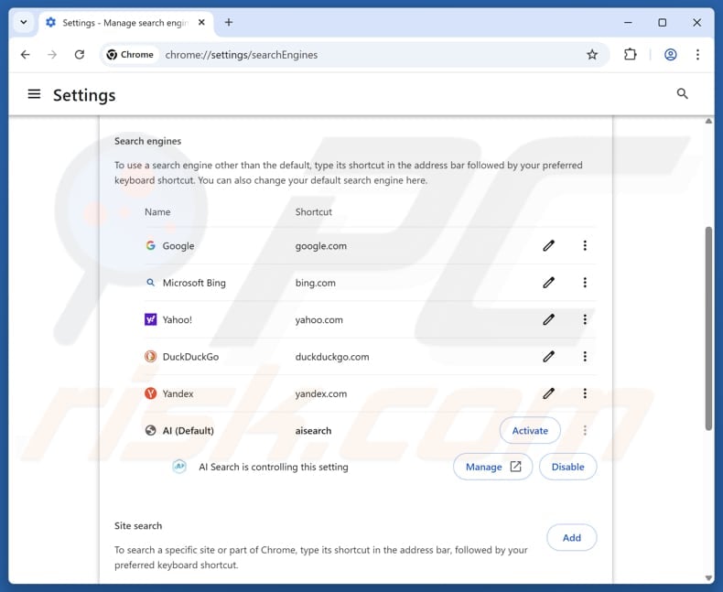Open the profile avatar icon
The width and height of the screenshot is (723, 592).
click(670, 55)
